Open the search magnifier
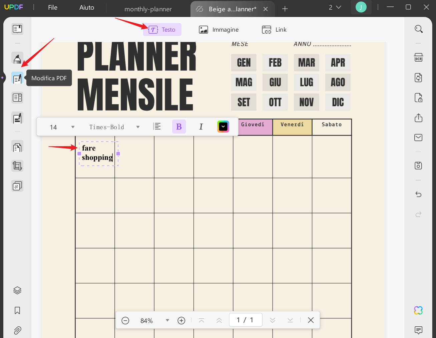Viewport: 436px width, 338px height. click(x=419, y=29)
